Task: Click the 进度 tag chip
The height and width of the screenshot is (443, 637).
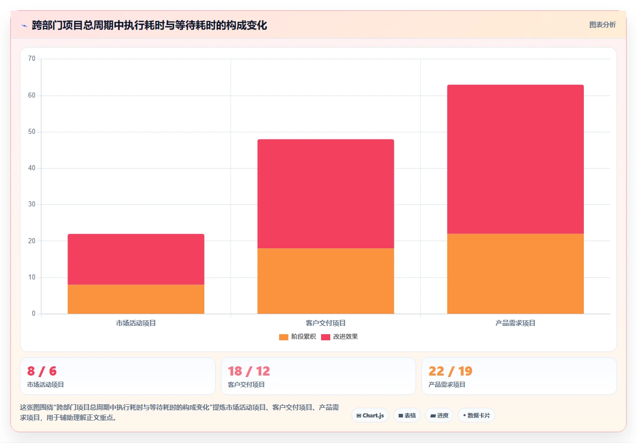Action: pos(439,415)
